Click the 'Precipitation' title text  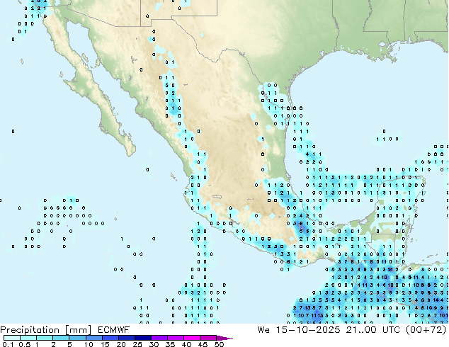tap(30, 330)
